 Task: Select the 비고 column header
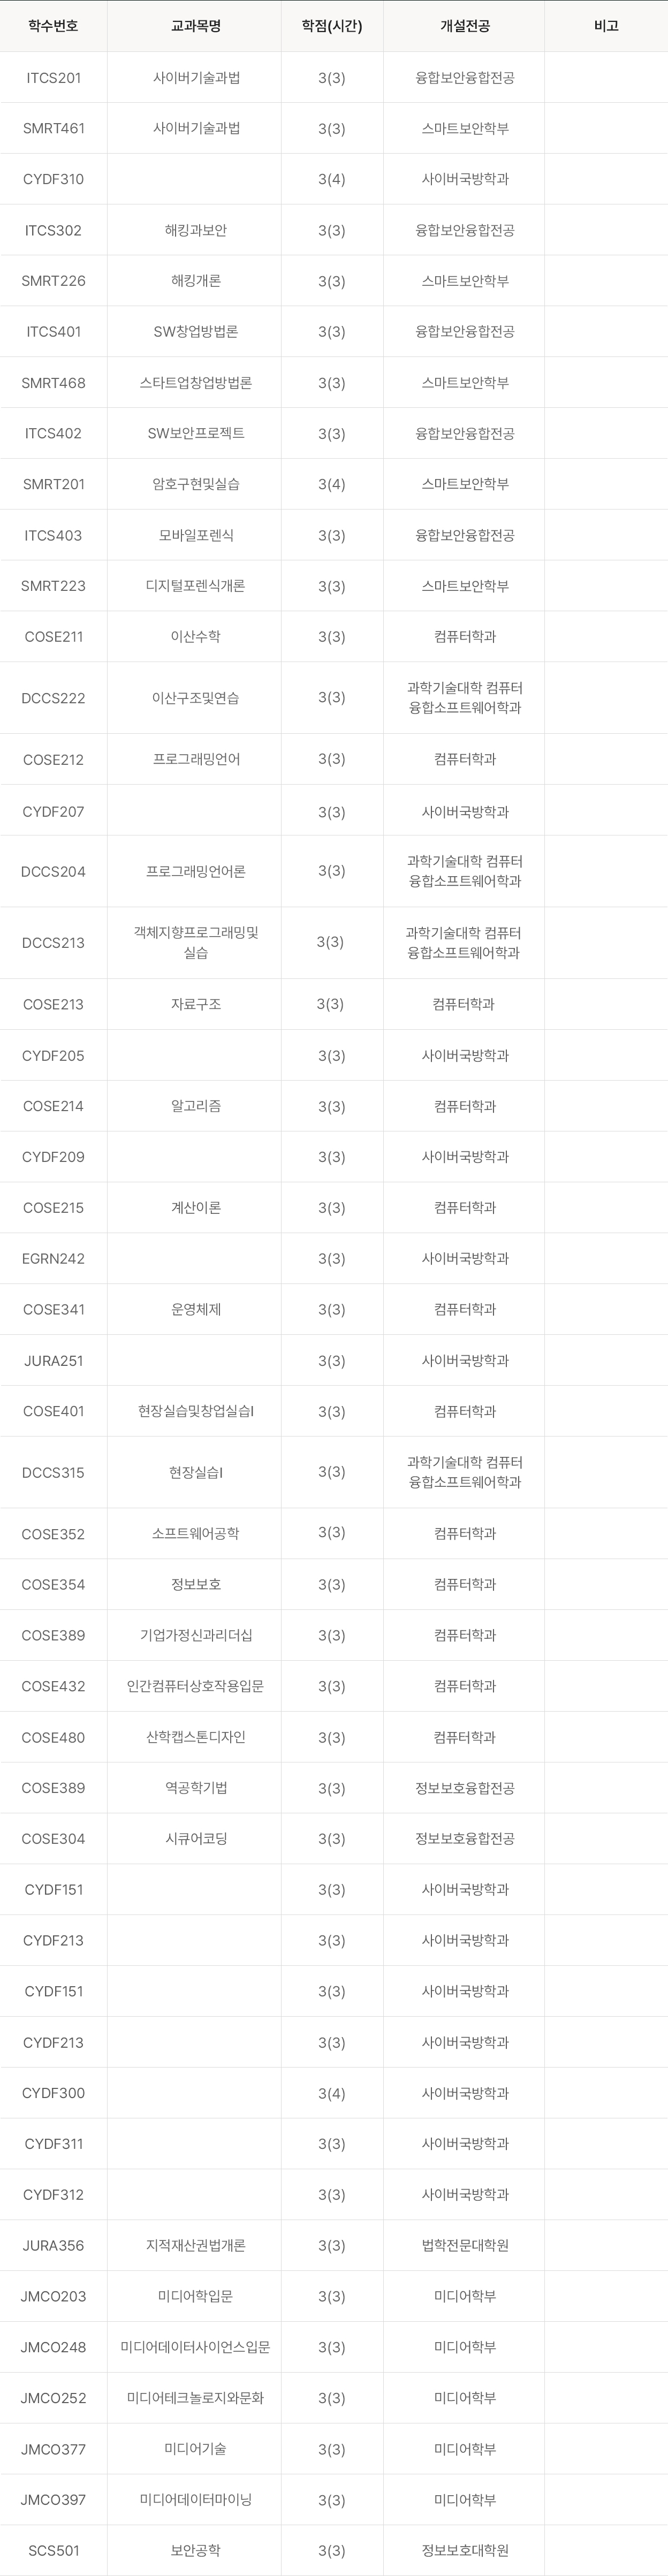click(606, 26)
